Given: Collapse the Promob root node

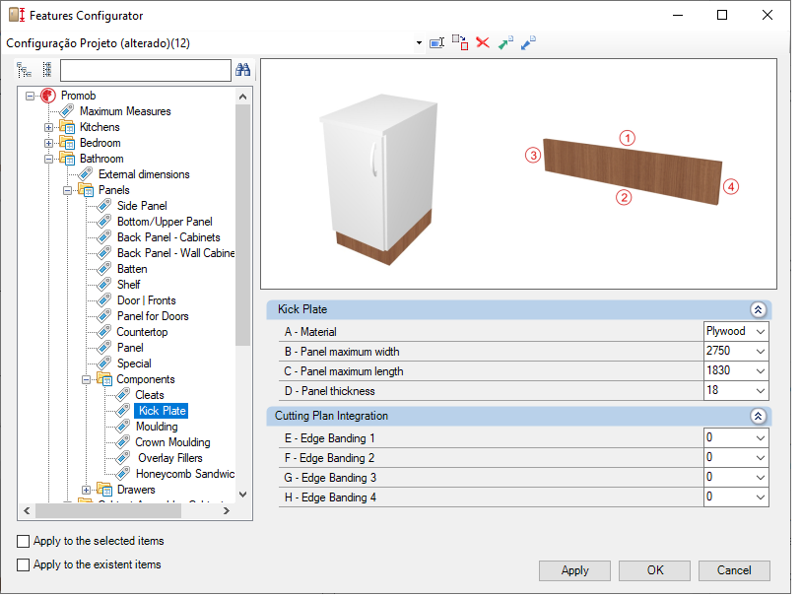Looking at the screenshot, I should click(31, 96).
